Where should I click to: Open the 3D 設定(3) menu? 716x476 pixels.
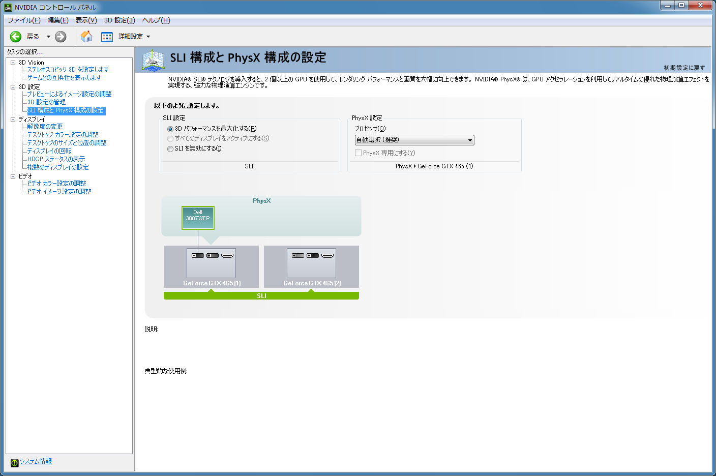120,20
